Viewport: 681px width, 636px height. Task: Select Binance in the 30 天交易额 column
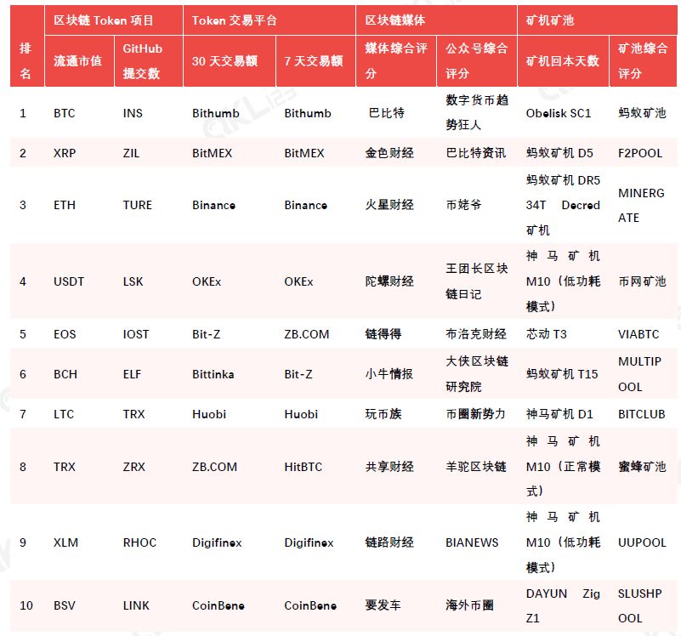213,205
